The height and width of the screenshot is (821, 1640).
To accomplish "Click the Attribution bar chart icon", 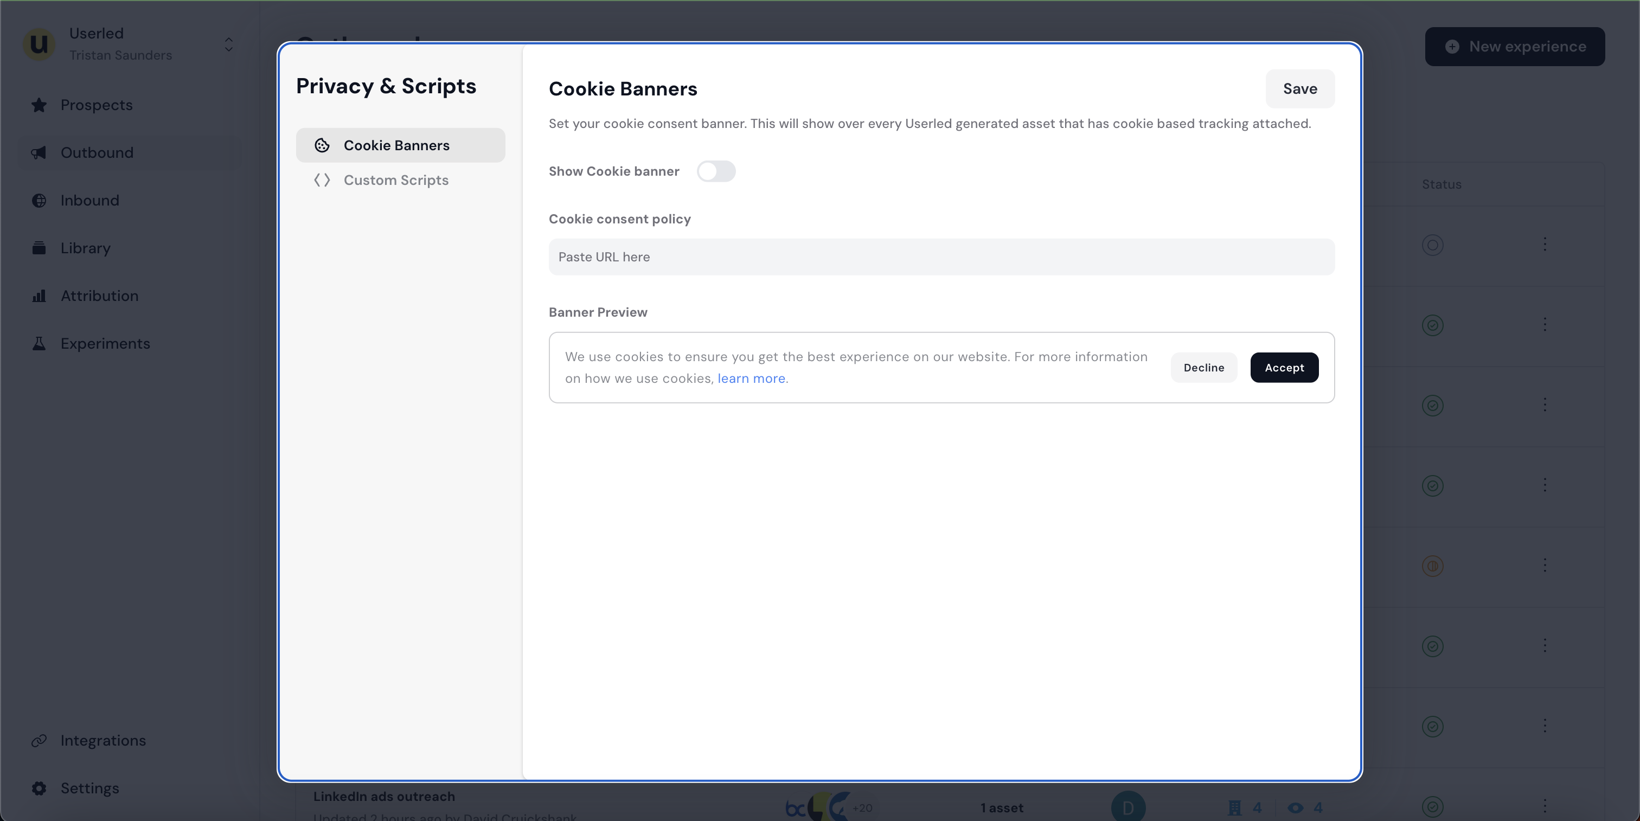I will [39, 296].
